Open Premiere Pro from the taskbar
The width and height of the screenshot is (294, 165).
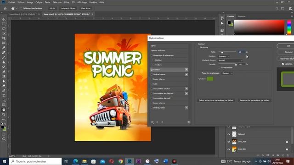(138, 161)
